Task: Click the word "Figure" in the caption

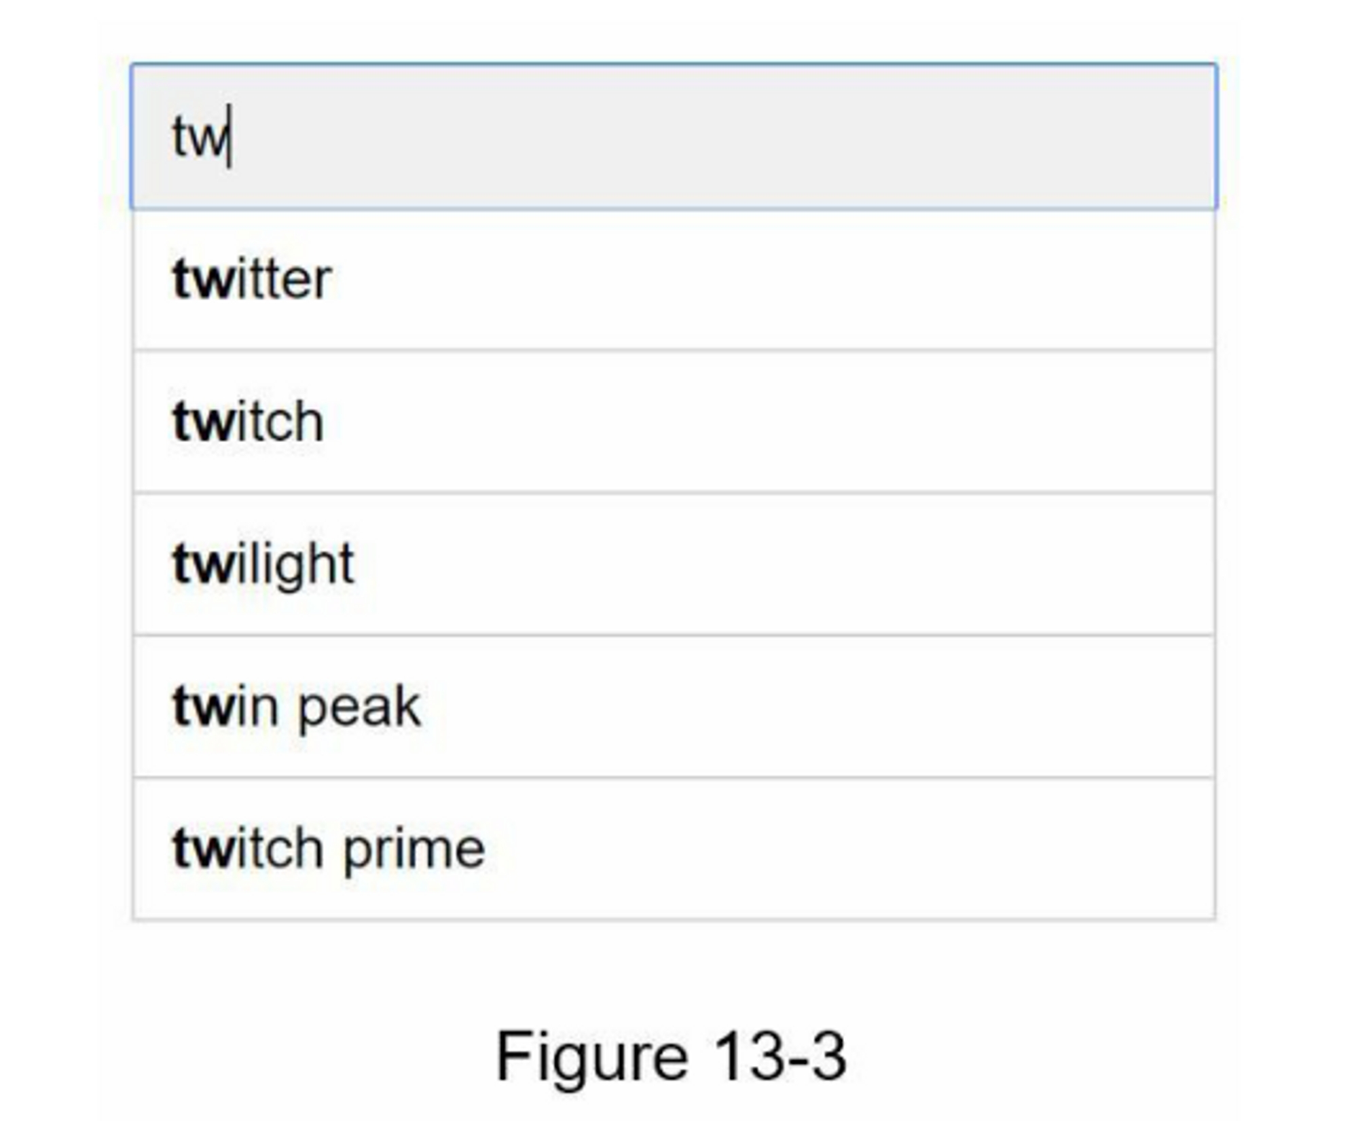Action: (x=592, y=1057)
